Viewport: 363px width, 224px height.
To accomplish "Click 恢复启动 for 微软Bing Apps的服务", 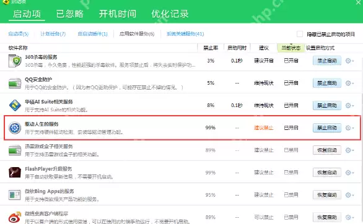I will pos(327,195).
